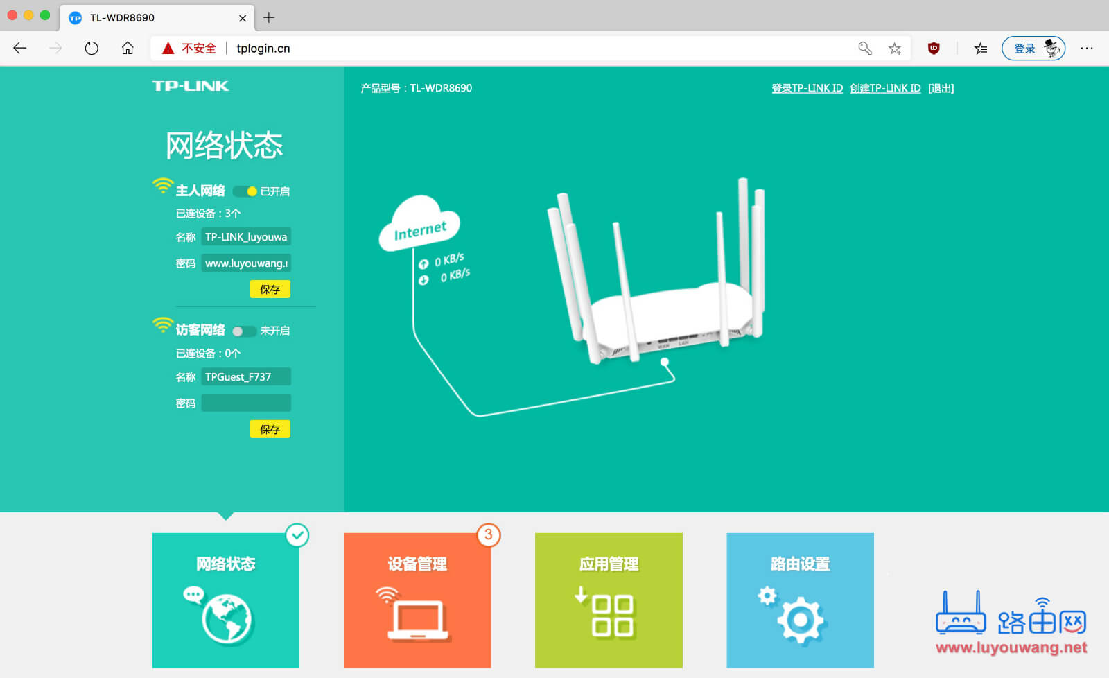The width and height of the screenshot is (1109, 678).
Task: Edit the guest network name field
Action: (x=246, y=377)
